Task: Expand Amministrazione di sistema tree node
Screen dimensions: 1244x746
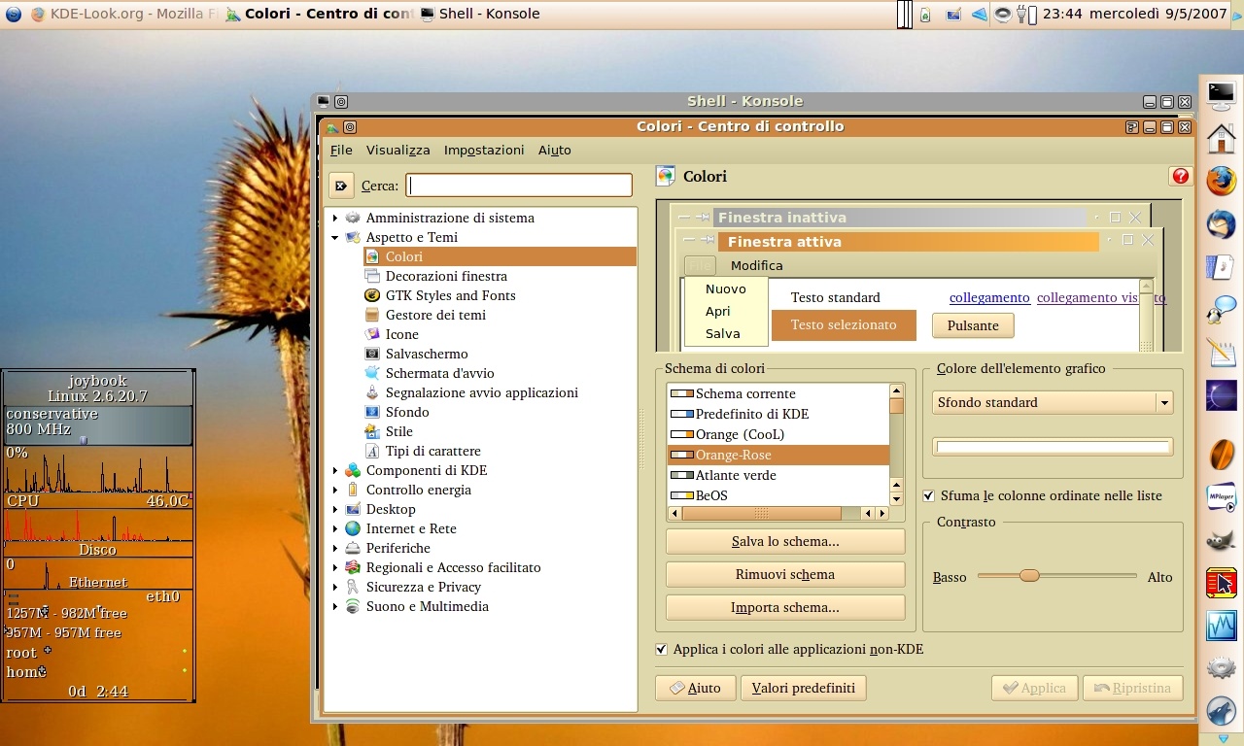Action: (x=335, y=218)
